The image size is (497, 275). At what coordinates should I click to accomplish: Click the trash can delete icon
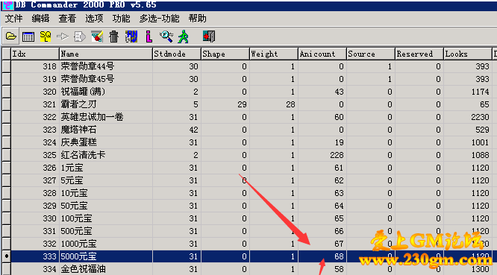click(113, 37)
